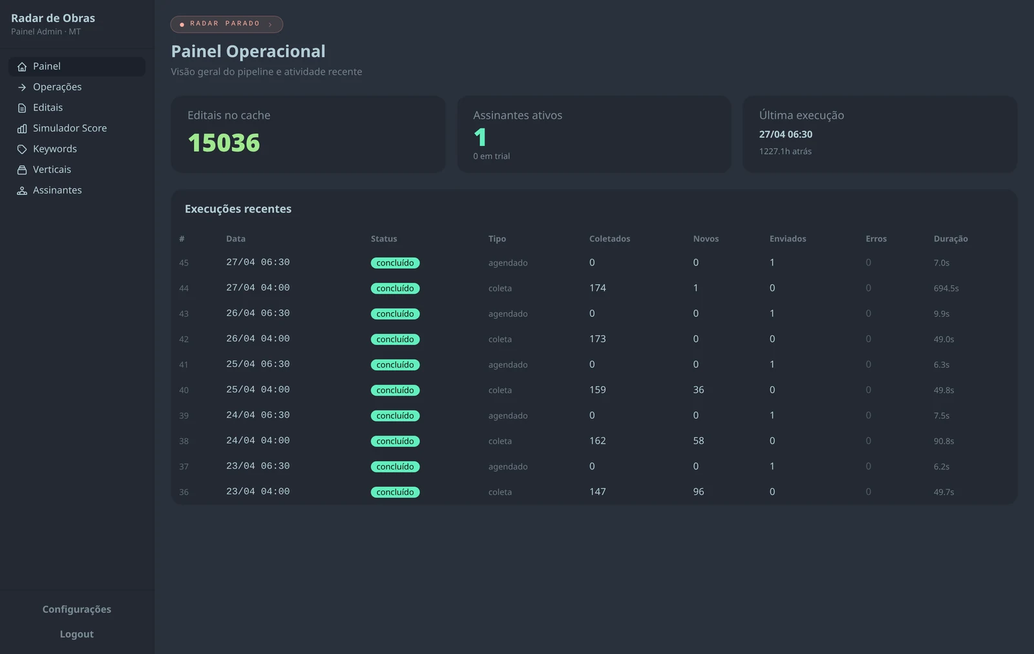
Task: Click the Keywords tag icon
Action: point(22,149)
